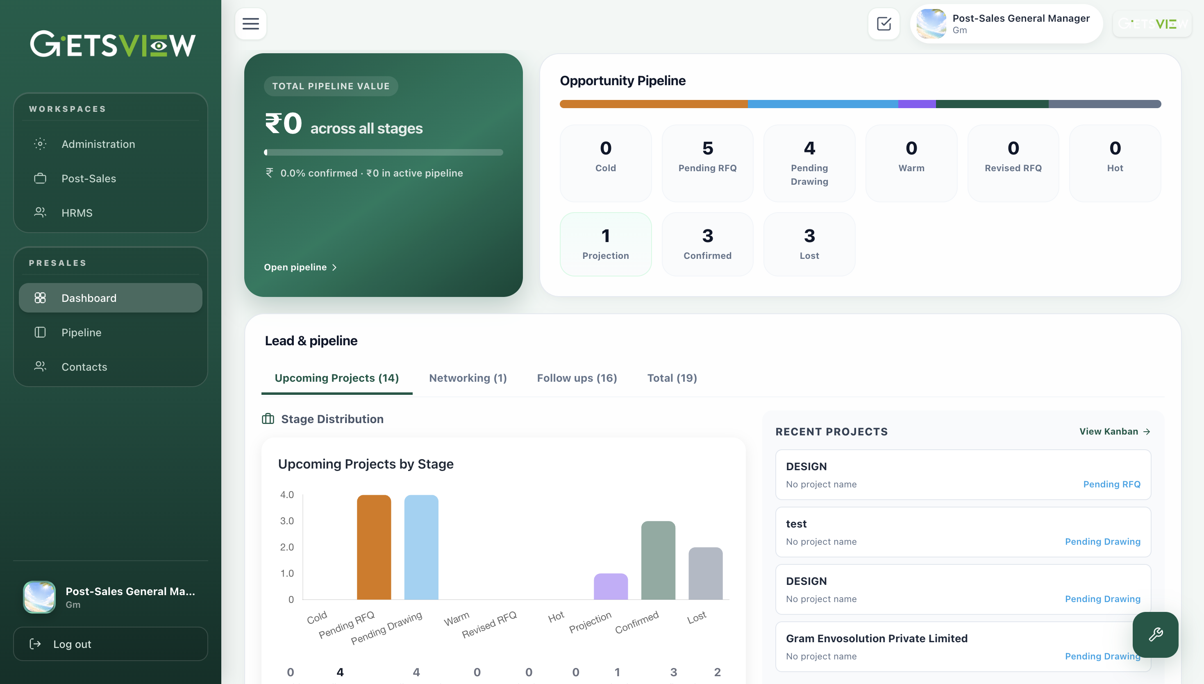This screenshot has height=684, width=1204.
Task: Open the tasks checkbox icon in header
Action: pyautogui.click(x=884, y=23)
